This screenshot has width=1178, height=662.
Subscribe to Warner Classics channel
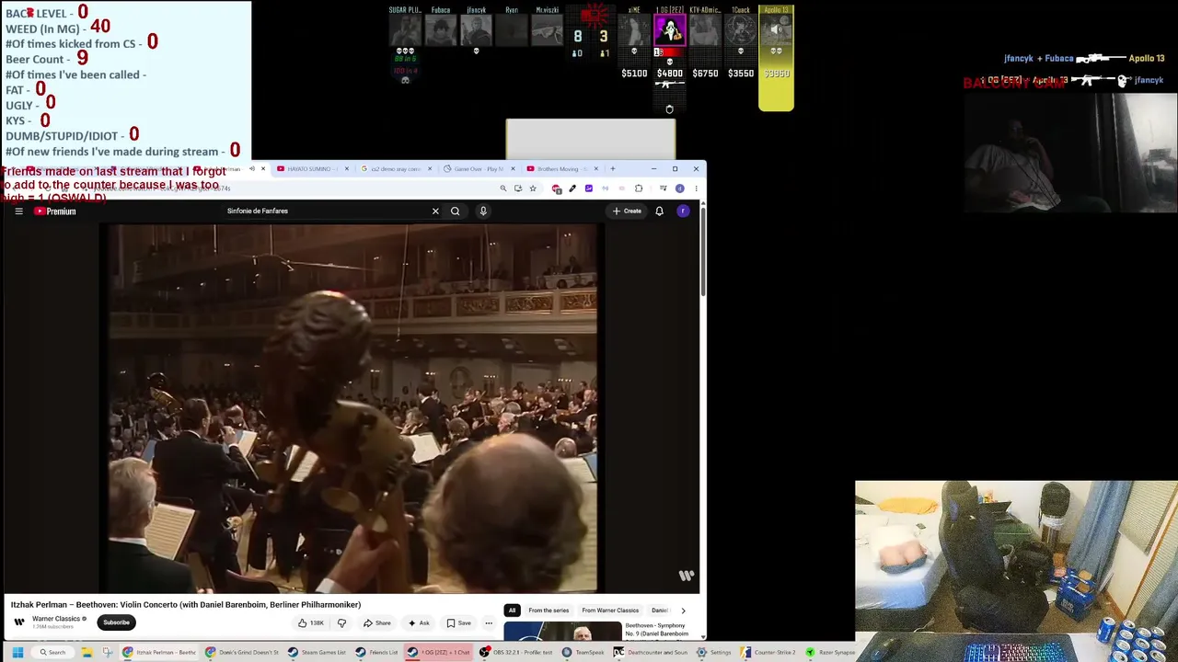116,622
